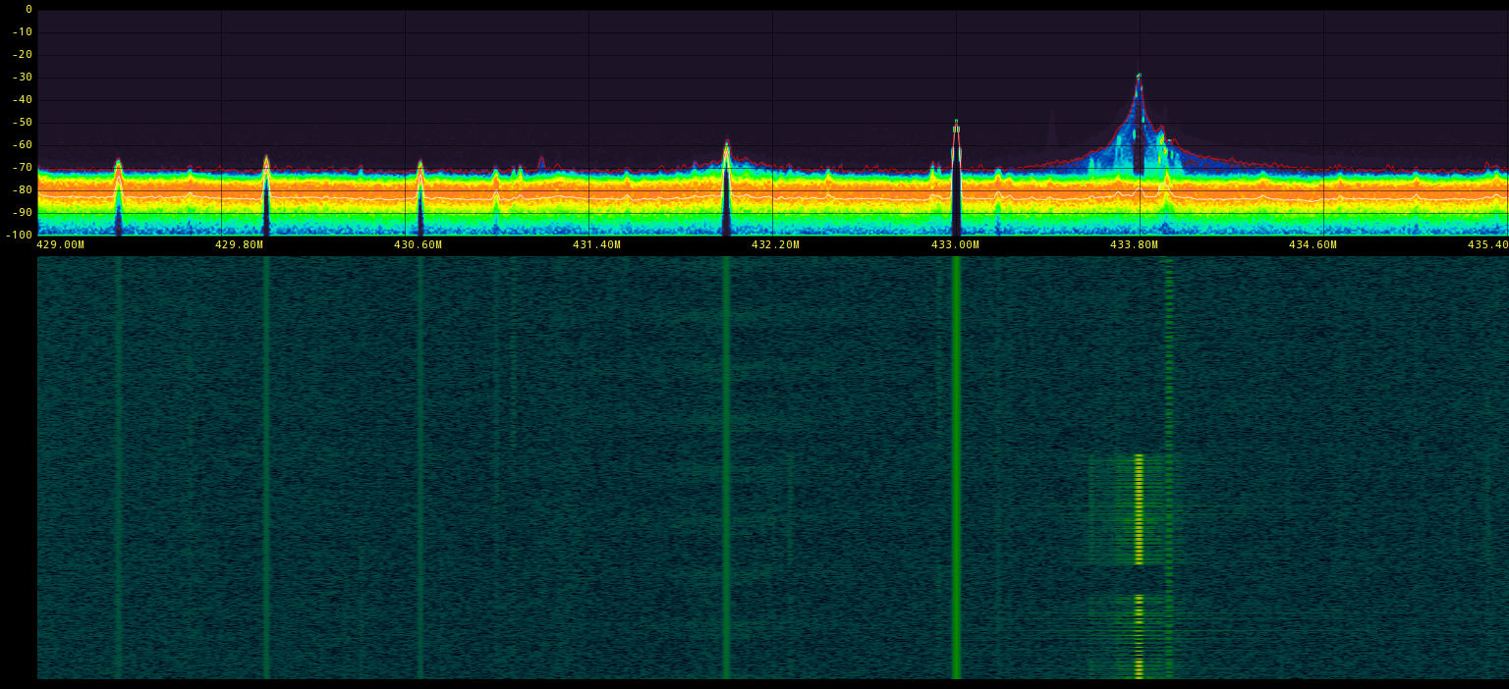Click the 432.20M frequency axis label
1509x689 pixels.
click(775, 244)
